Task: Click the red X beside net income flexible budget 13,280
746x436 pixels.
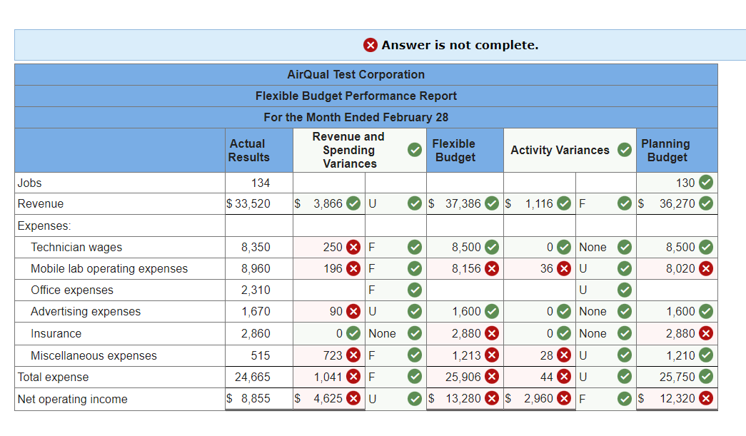Action: (x=491, y=398)
